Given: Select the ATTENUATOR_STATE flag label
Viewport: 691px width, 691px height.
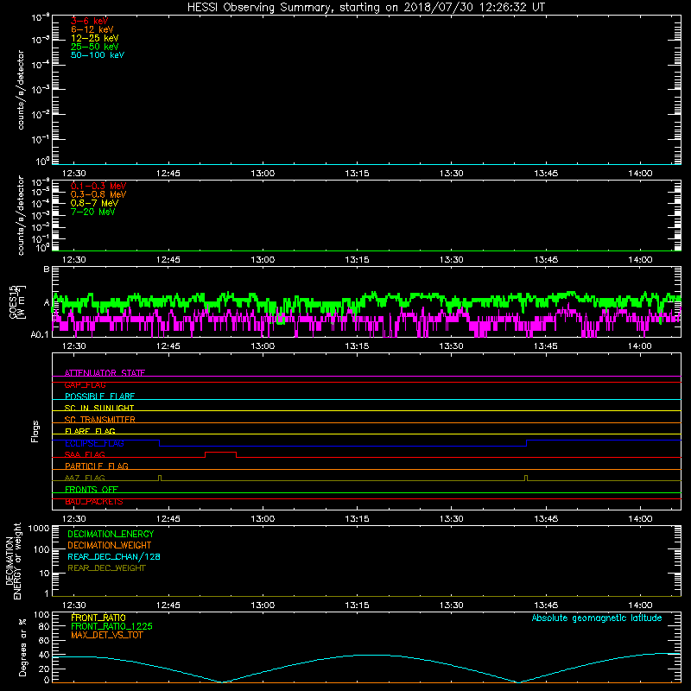Looking at the screenshot, I should click(105, 373).
